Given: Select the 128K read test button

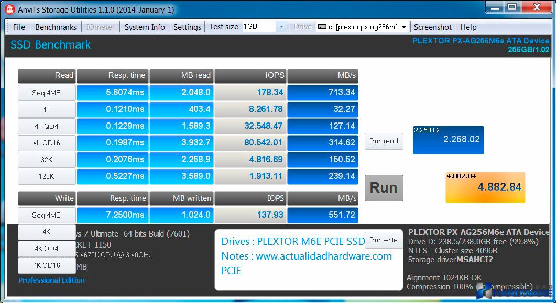Looking at the screenshot, I should click(x=46, y=176).
